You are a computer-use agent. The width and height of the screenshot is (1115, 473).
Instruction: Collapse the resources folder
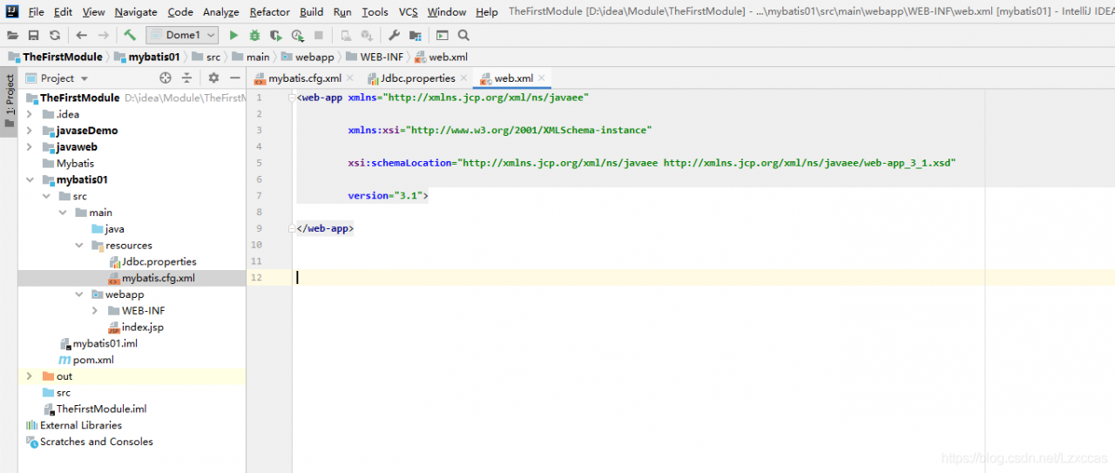point(79,246)
